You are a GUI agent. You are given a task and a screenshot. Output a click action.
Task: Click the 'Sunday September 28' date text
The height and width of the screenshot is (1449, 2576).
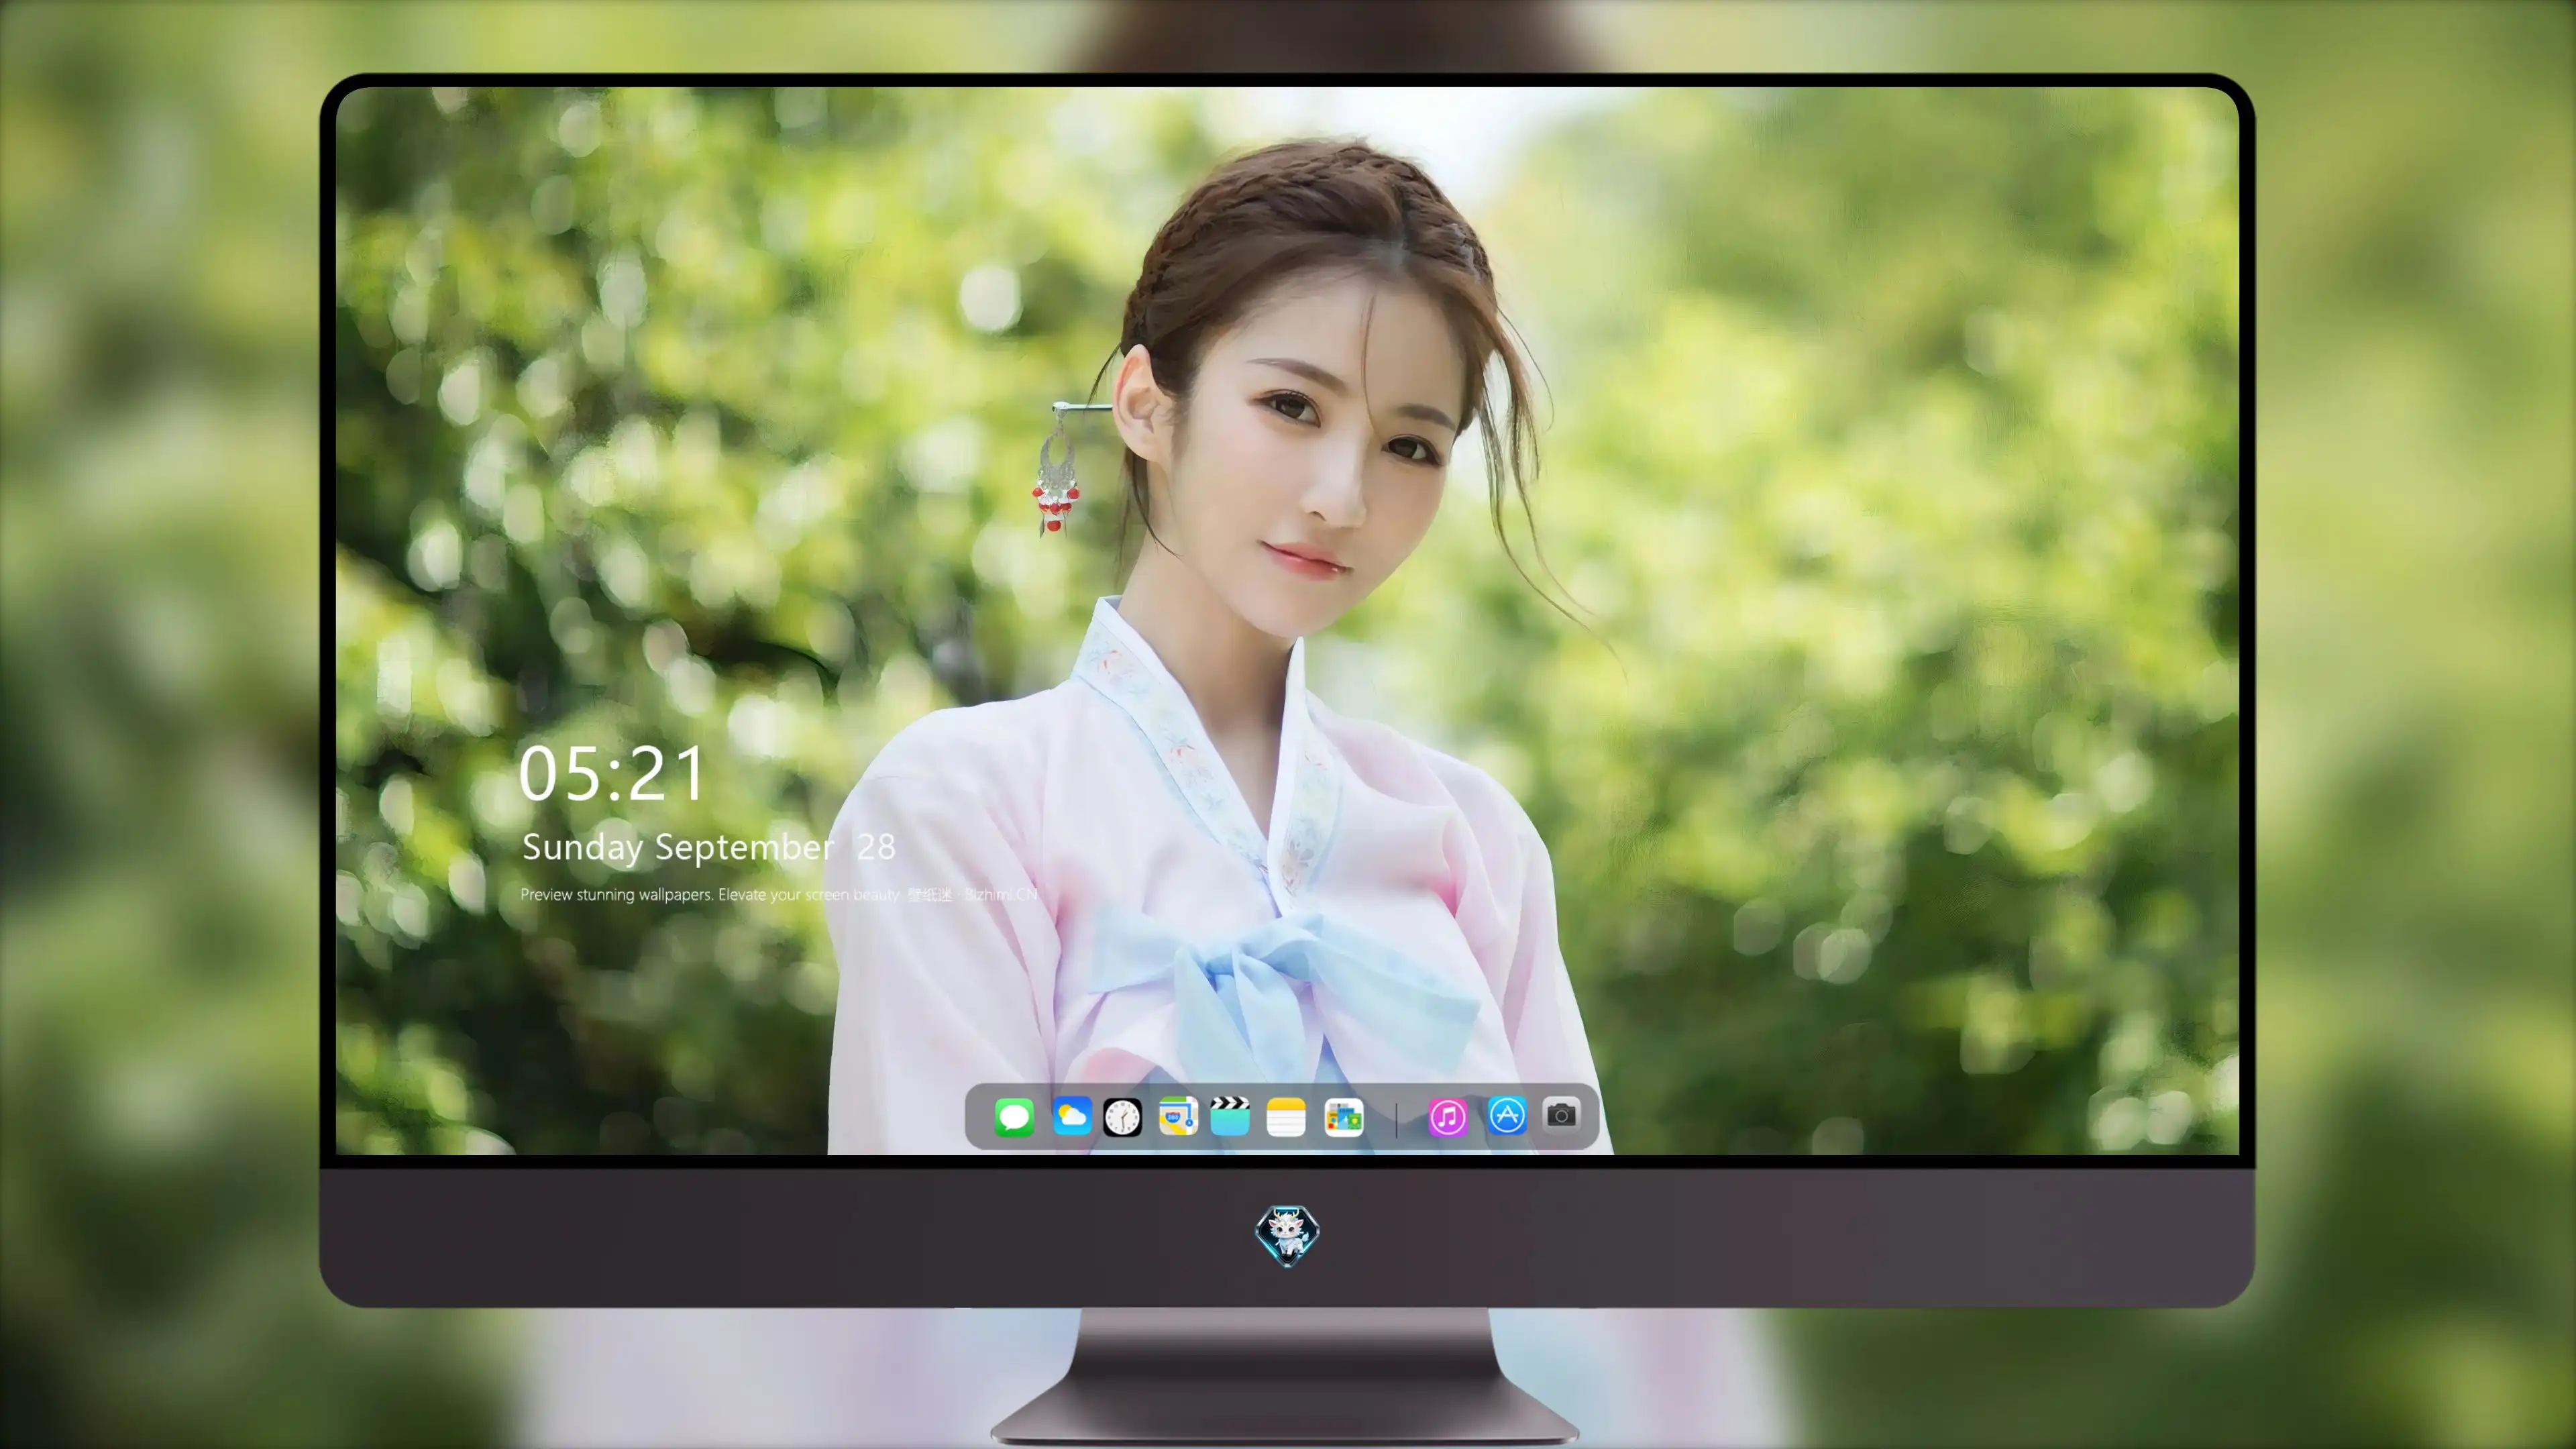pos(708,847)
